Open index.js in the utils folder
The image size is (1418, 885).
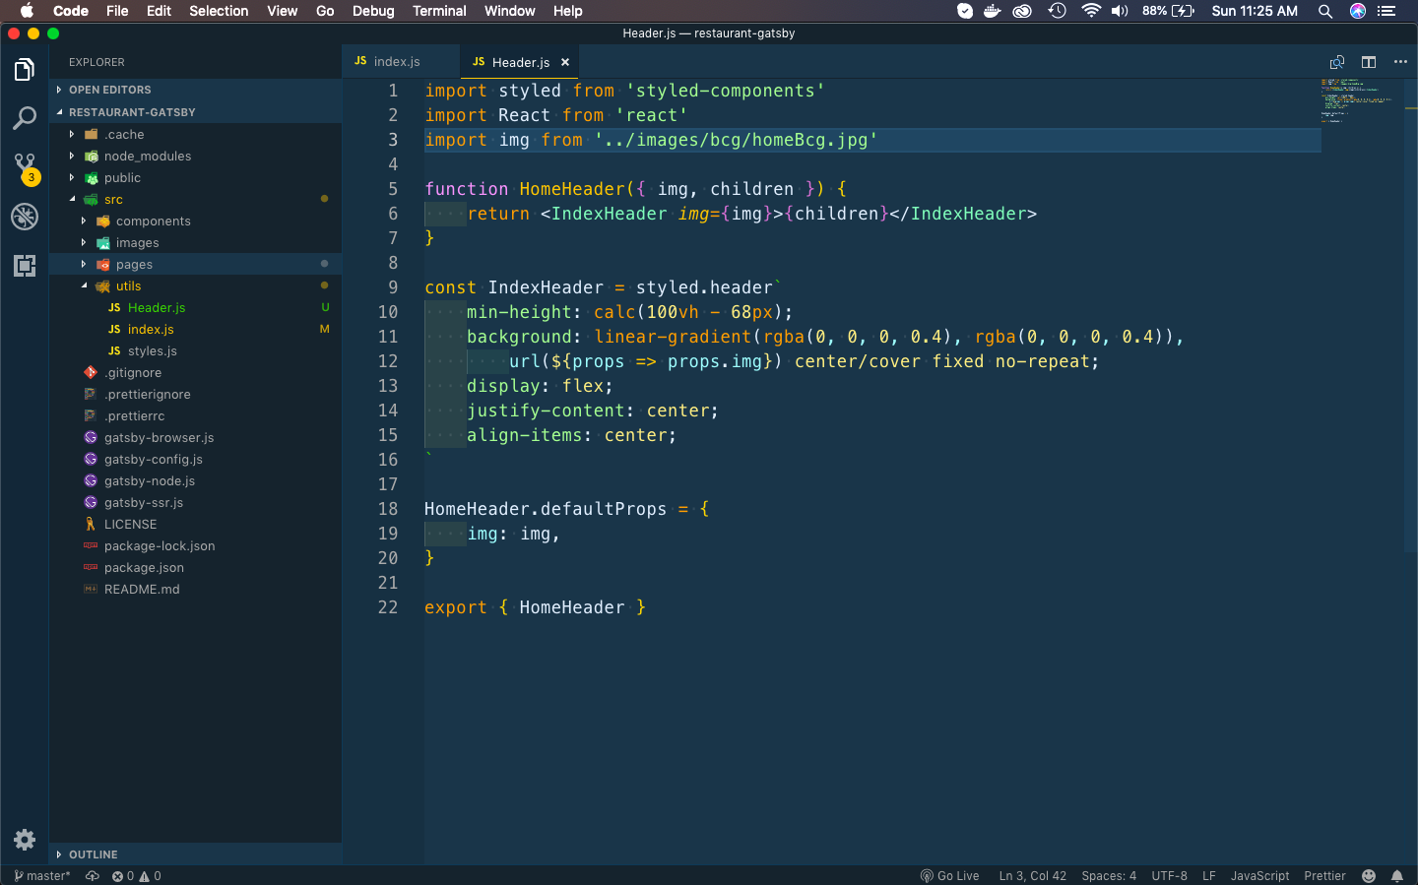tap(195, 330)
